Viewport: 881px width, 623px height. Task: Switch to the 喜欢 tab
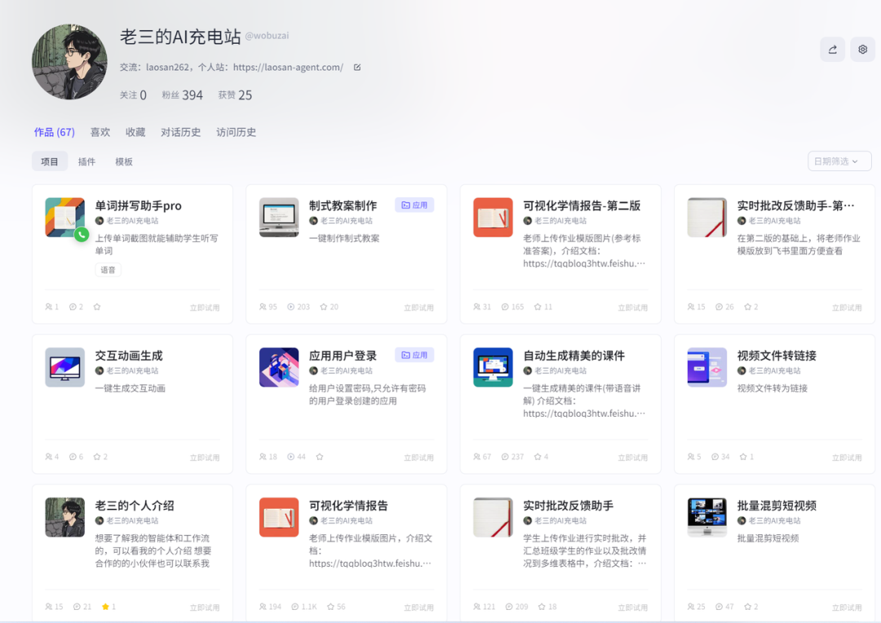click(x=100, y=131)
